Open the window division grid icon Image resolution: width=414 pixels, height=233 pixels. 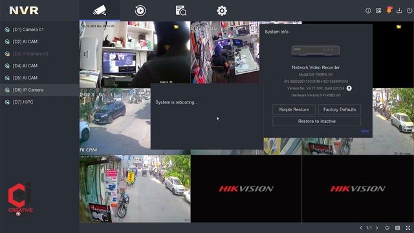(398, 228)
